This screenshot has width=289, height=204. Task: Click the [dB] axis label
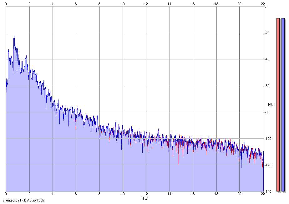[x=271, y=104]
